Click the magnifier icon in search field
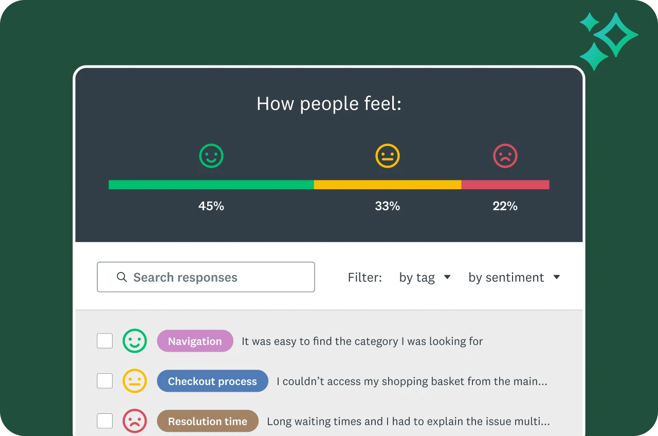Screen dimensions: 658x436 point(122,277)
